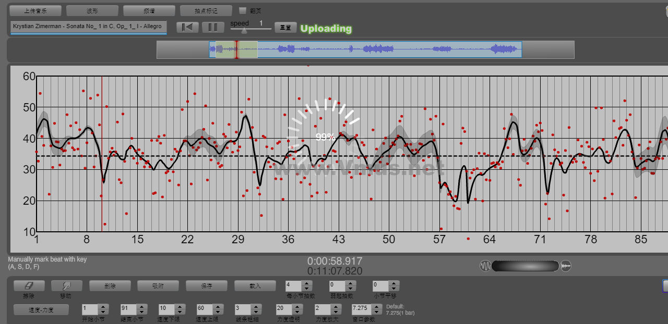This screenshot has width=668, height=324.
Task: Increase the 速度上限 tempo upper limit
Action: [218, 306]
